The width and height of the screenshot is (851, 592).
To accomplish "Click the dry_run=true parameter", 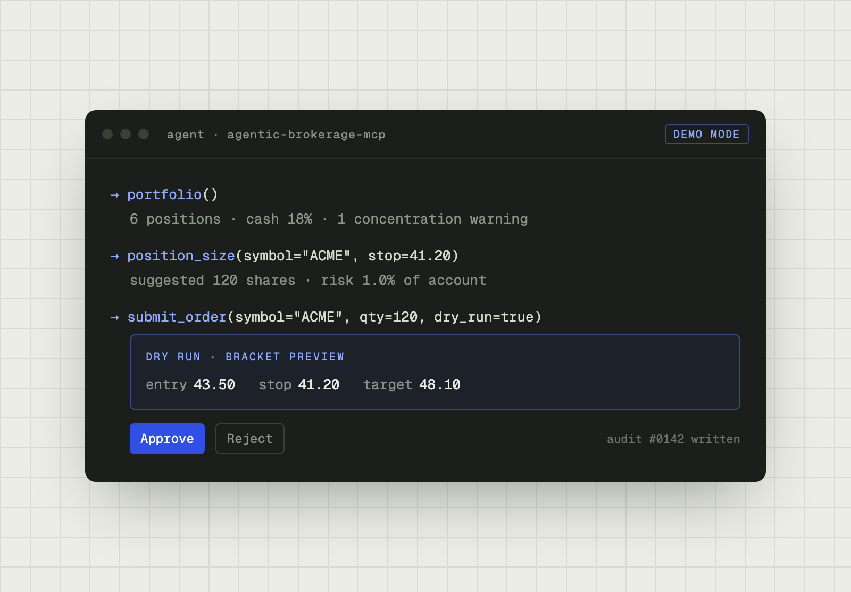I will click(484, 317).
